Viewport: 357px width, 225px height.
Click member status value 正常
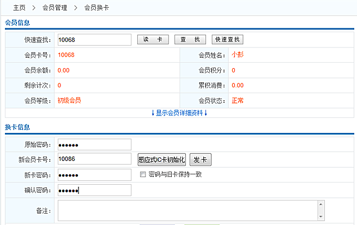coord(238,100)
